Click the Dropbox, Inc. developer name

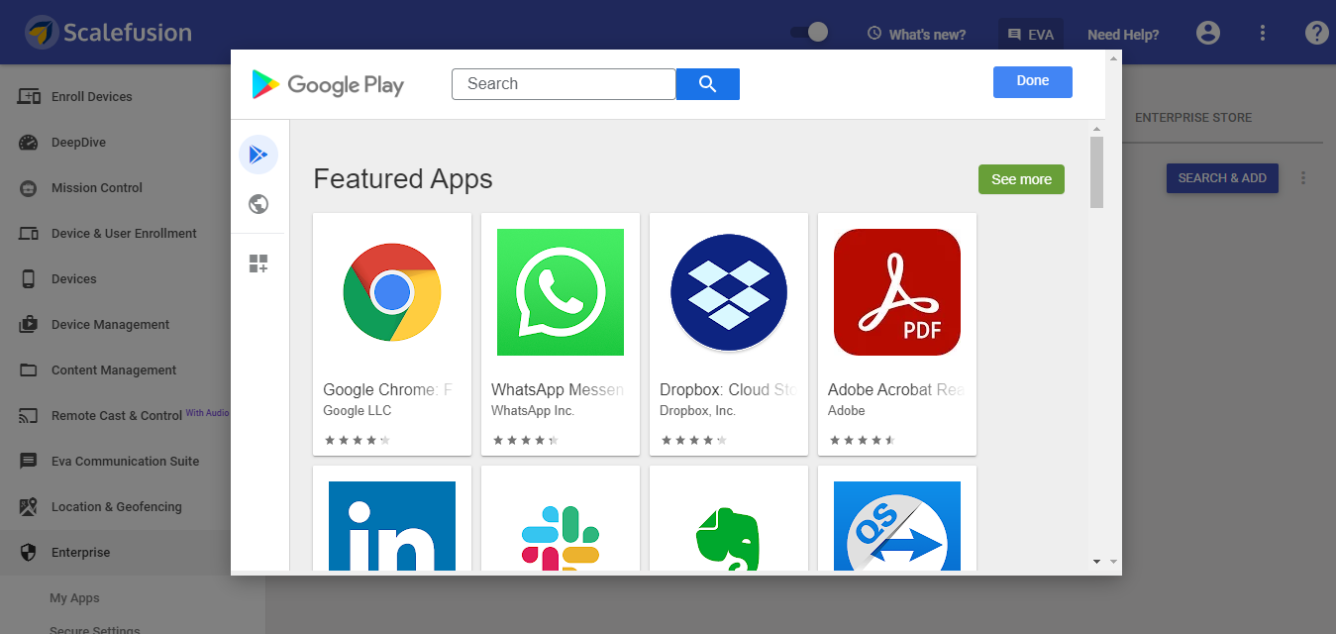click(x=697, y=410)
